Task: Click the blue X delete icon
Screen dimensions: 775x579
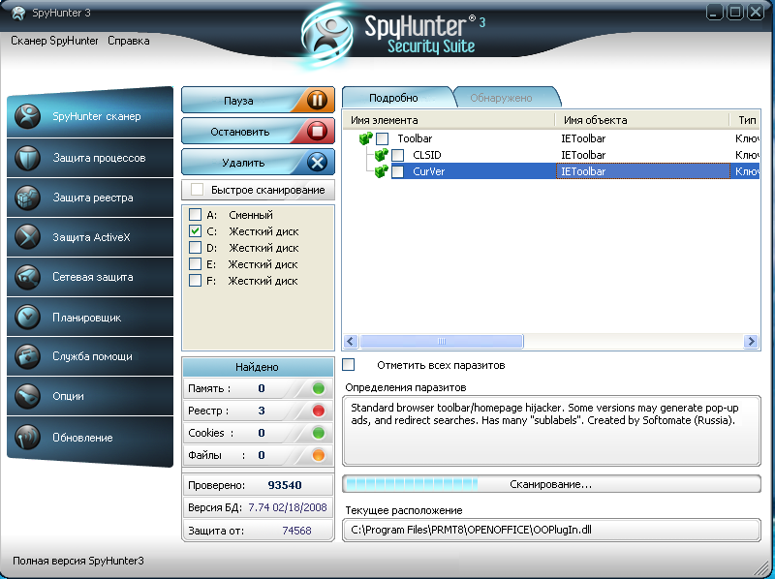Action: coord(317,162)
